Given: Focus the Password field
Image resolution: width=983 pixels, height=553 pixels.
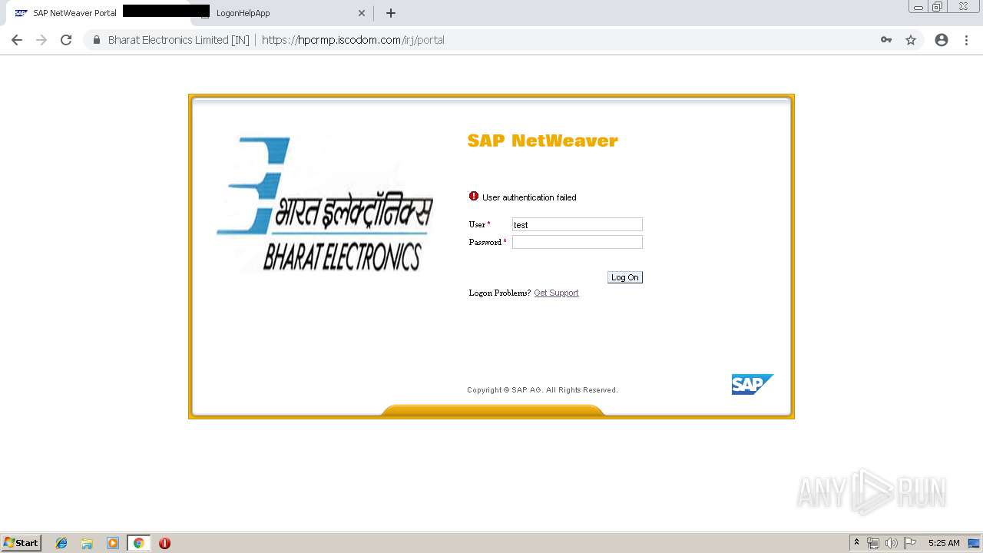Looking at the screenshot, I should click(578, 242).
